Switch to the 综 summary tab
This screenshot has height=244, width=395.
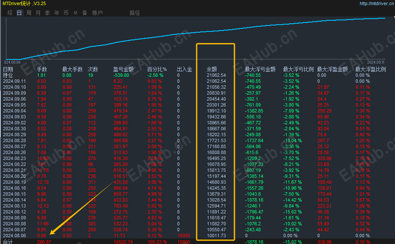tap(10, 13)
